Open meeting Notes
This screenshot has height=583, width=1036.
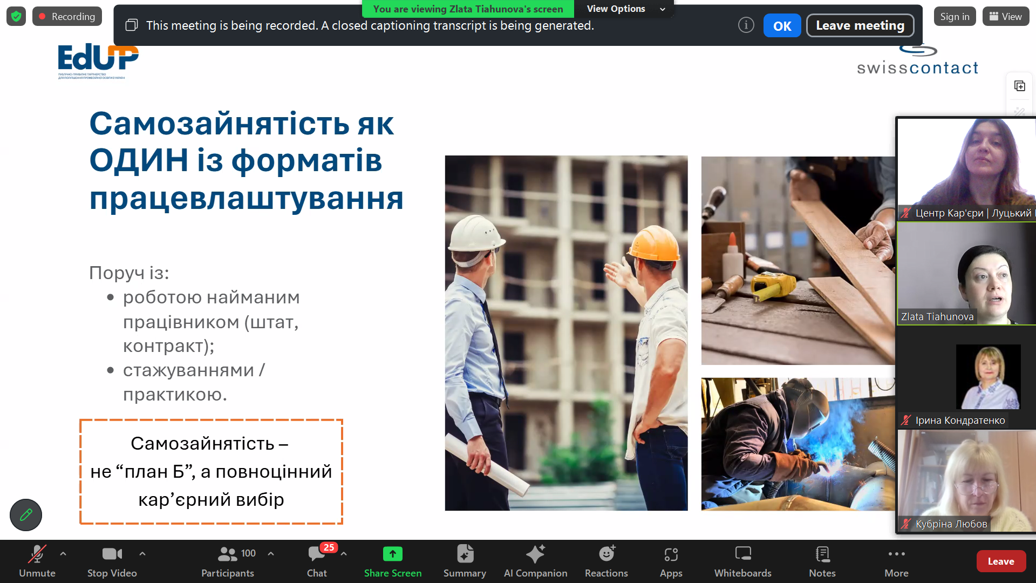pos(822,561)
